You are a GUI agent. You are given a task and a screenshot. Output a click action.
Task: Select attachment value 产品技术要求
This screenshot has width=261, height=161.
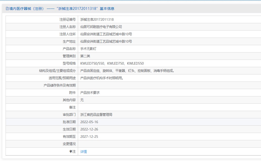click(x=90, y=93)
